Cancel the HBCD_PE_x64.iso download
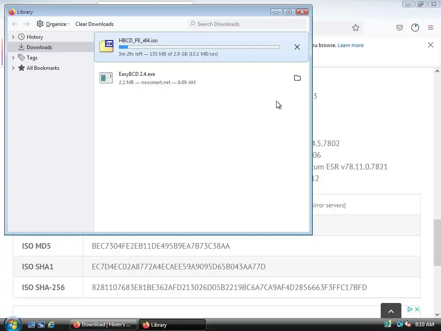The height and width of the screenshot is (331, 441). click(297, 47)
